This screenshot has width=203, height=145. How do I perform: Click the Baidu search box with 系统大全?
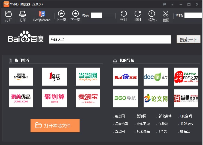click(x=110, y=39)
